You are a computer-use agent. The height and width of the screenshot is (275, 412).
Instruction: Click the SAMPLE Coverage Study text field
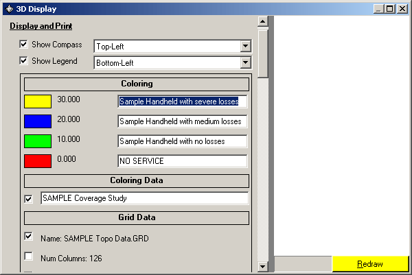click(x=144, y=198)
